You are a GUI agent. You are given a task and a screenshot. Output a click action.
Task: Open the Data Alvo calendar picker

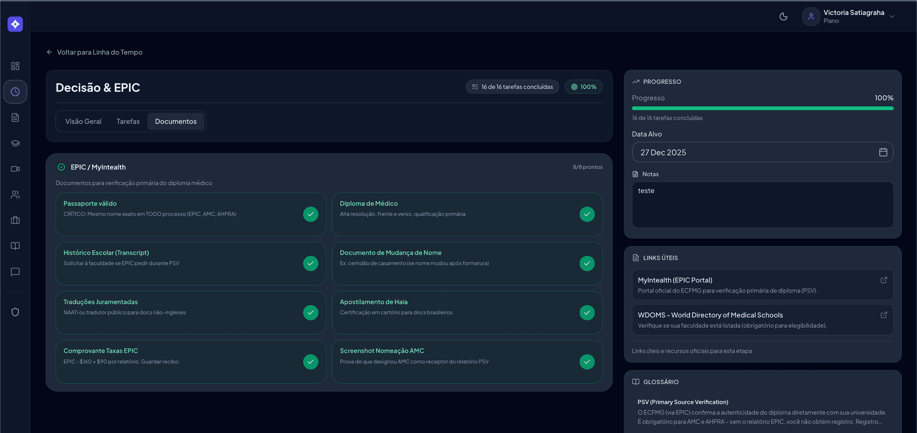(883, 152)
